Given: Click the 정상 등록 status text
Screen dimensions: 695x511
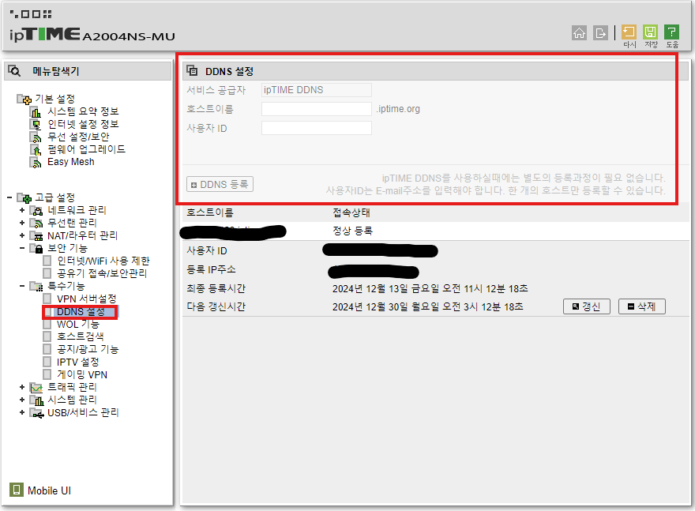Looking at the screenshot, I should click(353, 231).
